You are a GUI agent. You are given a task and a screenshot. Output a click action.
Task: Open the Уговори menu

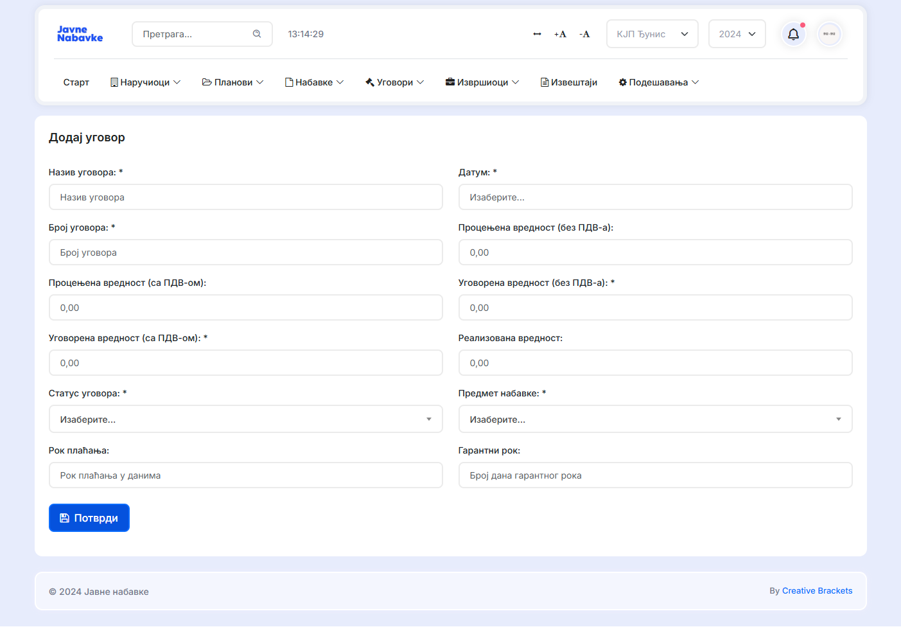click(394, 82)
